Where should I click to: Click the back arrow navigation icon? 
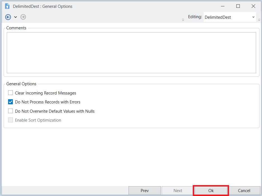8,17
